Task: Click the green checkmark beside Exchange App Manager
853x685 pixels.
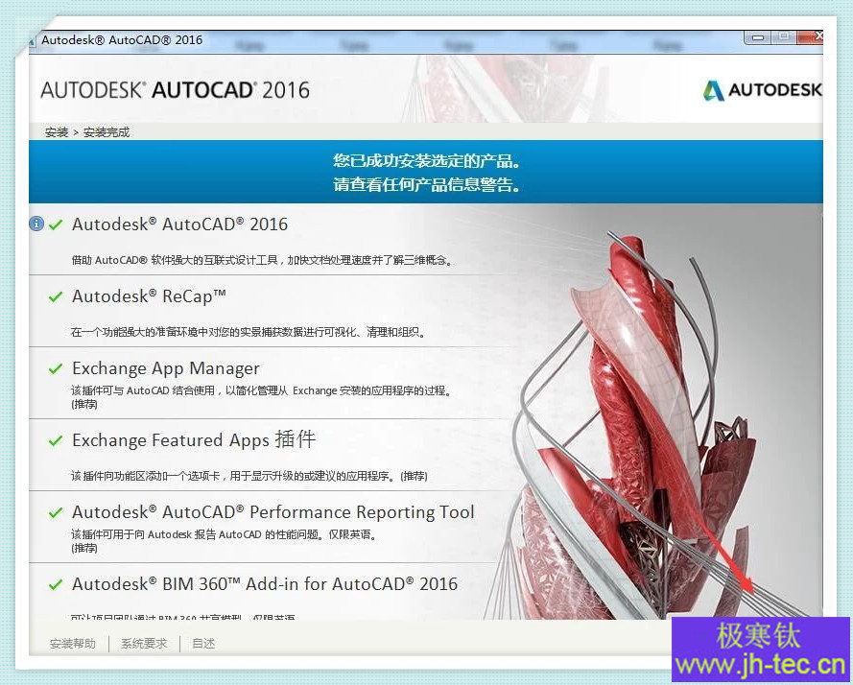Action: coord(56,369)
